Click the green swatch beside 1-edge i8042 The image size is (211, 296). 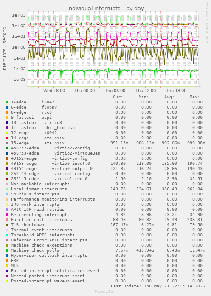(7, 102)
